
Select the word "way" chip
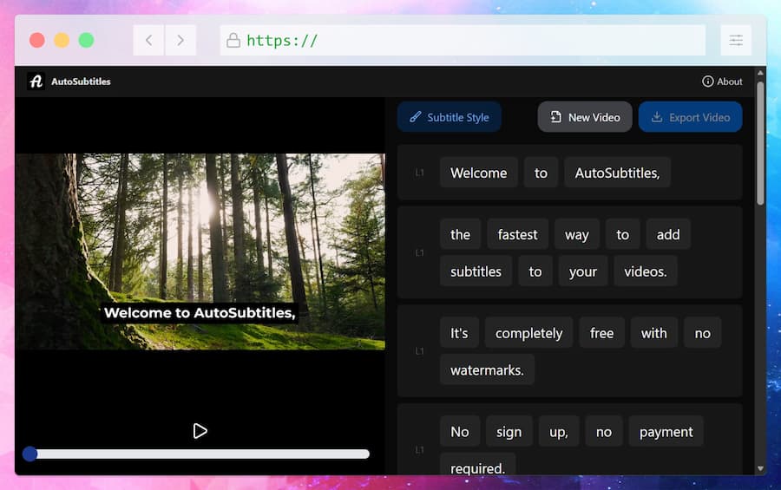pyautogui.click(x=577, y=234)
